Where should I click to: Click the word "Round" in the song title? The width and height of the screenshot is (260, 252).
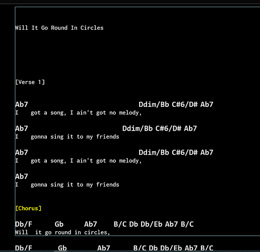59,28
